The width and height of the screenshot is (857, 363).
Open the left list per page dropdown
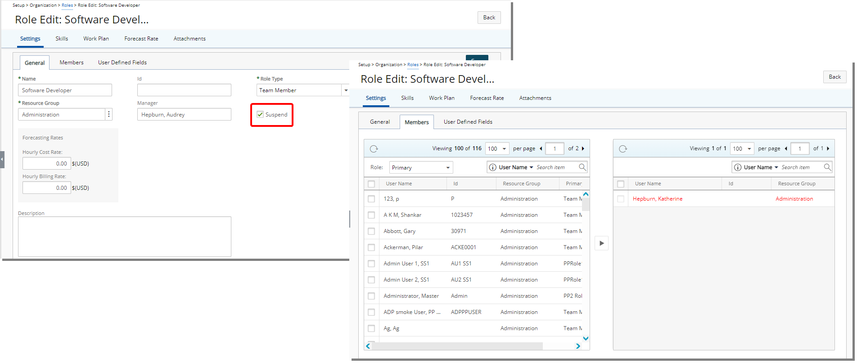(x=504, y=149)
